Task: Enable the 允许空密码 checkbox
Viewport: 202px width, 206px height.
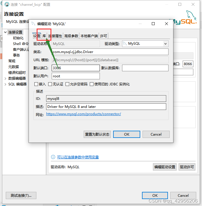Action: (67, 84)
